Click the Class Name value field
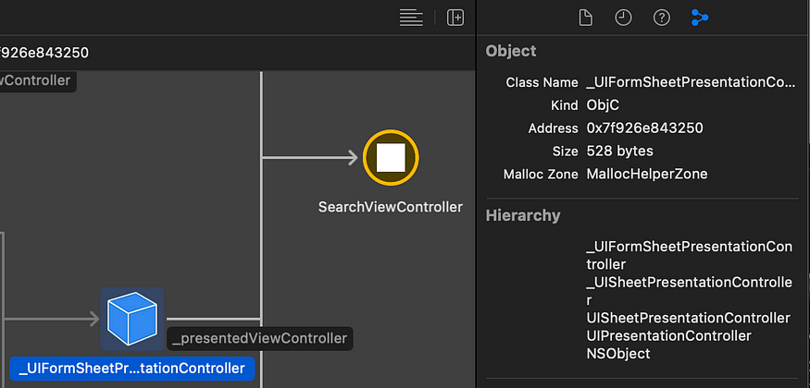Viewport: 810px width, 388px height. tap(692, 82)
